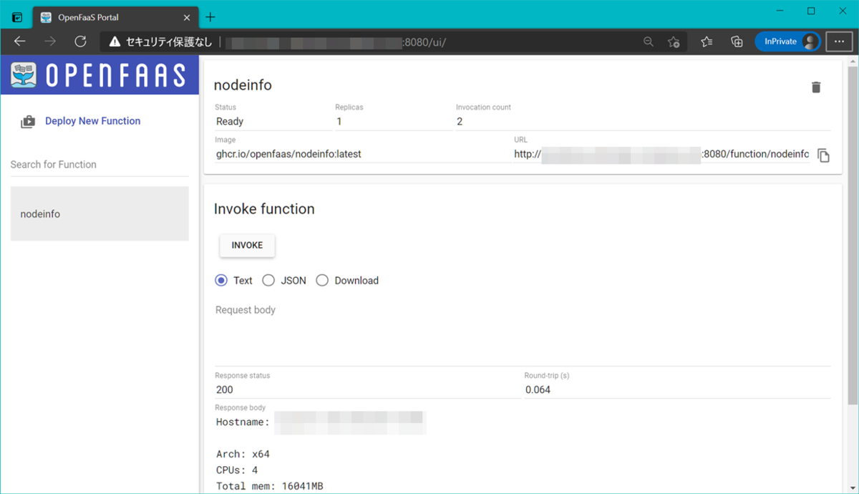Viewport: 859px width, 494px height.
Task: Click the Arch: x64 response line
Action: (x=243, y=454)
